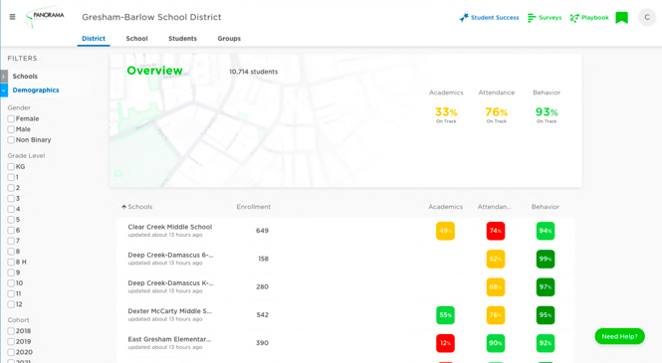The image size is (662, 363).
Task: Open the hamburger menu icon
Action: [12, 17]
